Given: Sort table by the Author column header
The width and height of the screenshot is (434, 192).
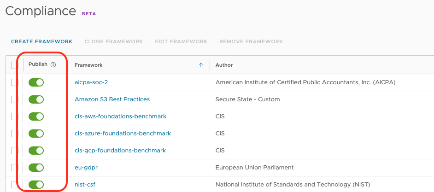Looking at the screenshot, I should click(224, 65).
